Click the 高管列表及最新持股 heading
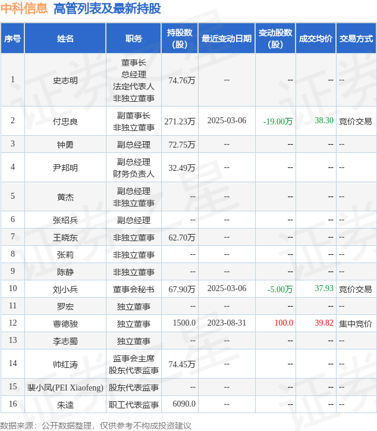This screenshot has width=377, height=431. [x=107, y=8]
